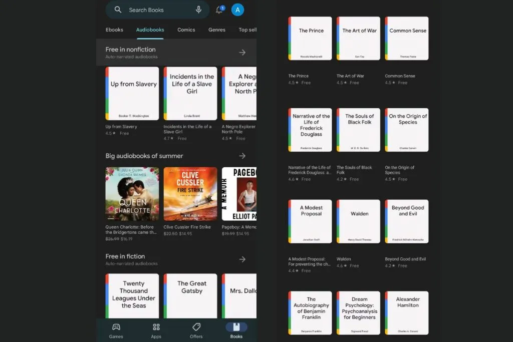
Task: Open Autobiography of Benjamin Franklin cover
Action: 310,313
